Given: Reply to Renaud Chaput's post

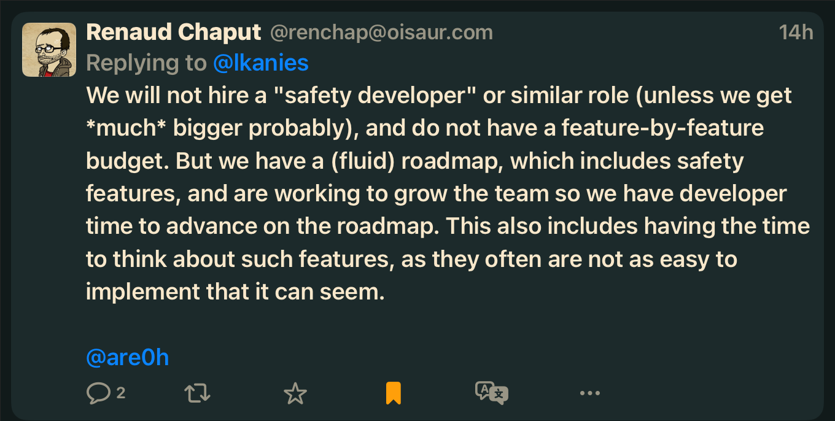Looking at the screenshot, I should [98, 393].
